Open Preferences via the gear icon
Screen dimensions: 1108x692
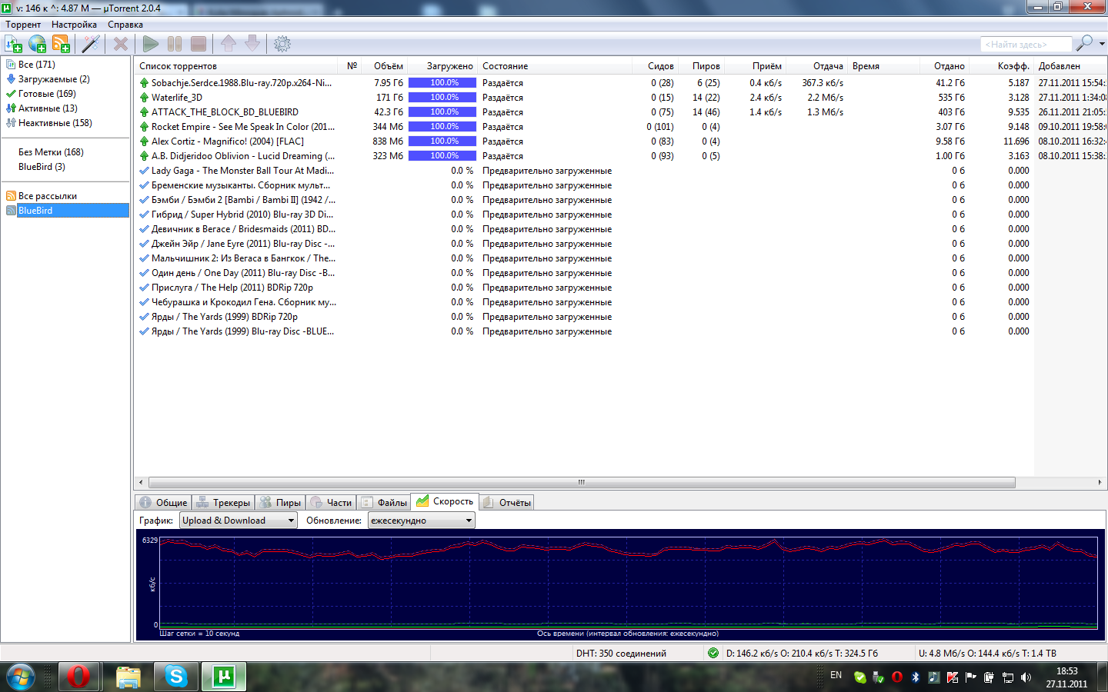(282, 44)
